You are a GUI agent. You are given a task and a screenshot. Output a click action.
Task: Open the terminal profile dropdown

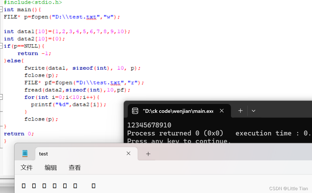[x=254, y=111]
